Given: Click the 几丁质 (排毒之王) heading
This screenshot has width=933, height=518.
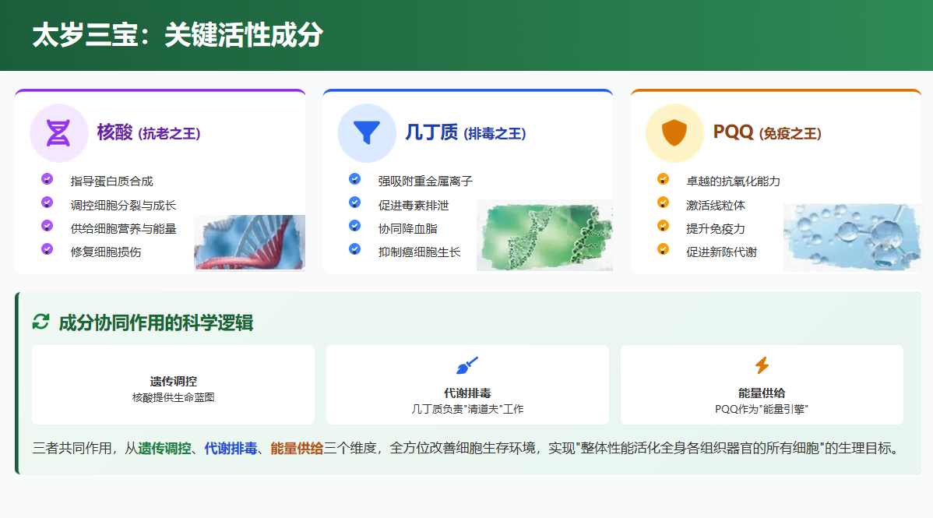Looking at the screenshot, I should coord(466,132).
